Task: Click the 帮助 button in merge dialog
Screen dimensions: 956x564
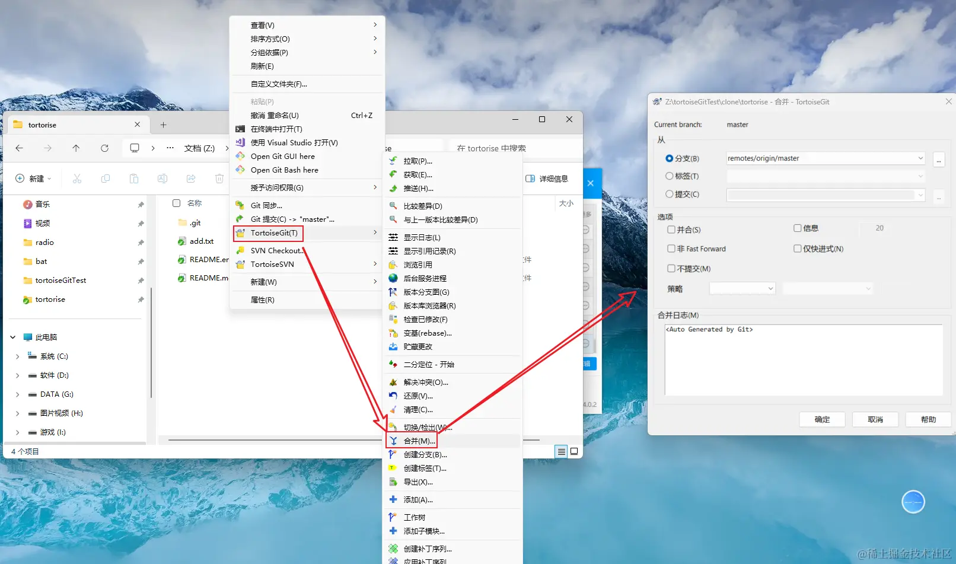Action: pyautogui.click(x=928, y=419)
